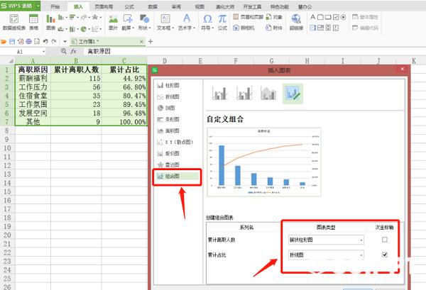Image resolution: width=426 pixels, height=290 pixels.
Task: Click the formula bar showing 离职原因
Action: [x=255, y=51]
